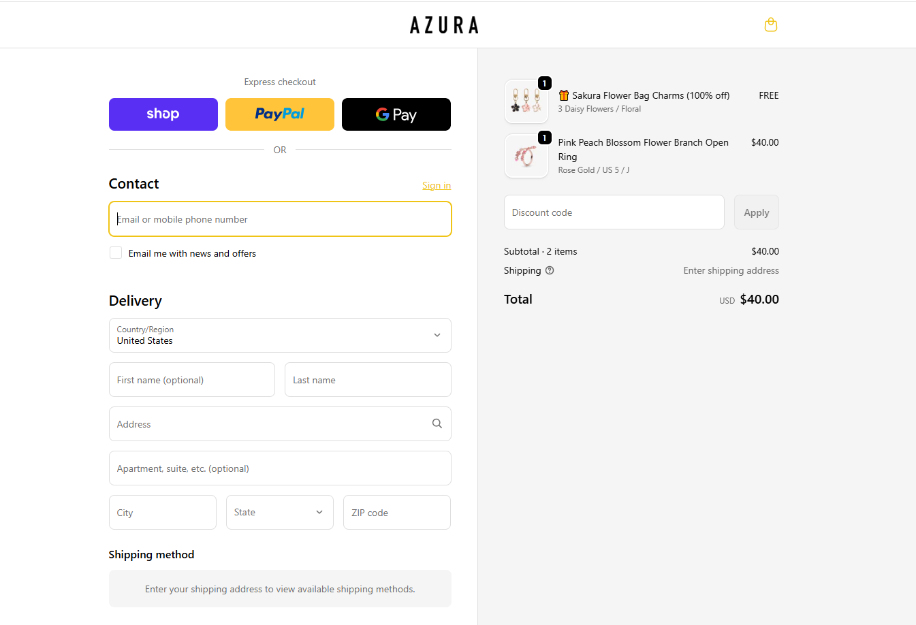Click the AZURA logo in the header
The height and width of the screenshot is (625, 916).
[444, 25]
